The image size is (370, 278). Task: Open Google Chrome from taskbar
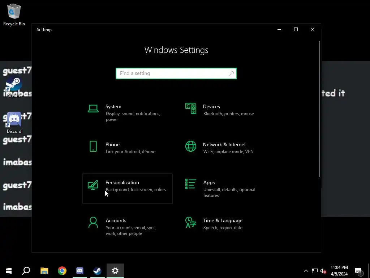(62, 271)
